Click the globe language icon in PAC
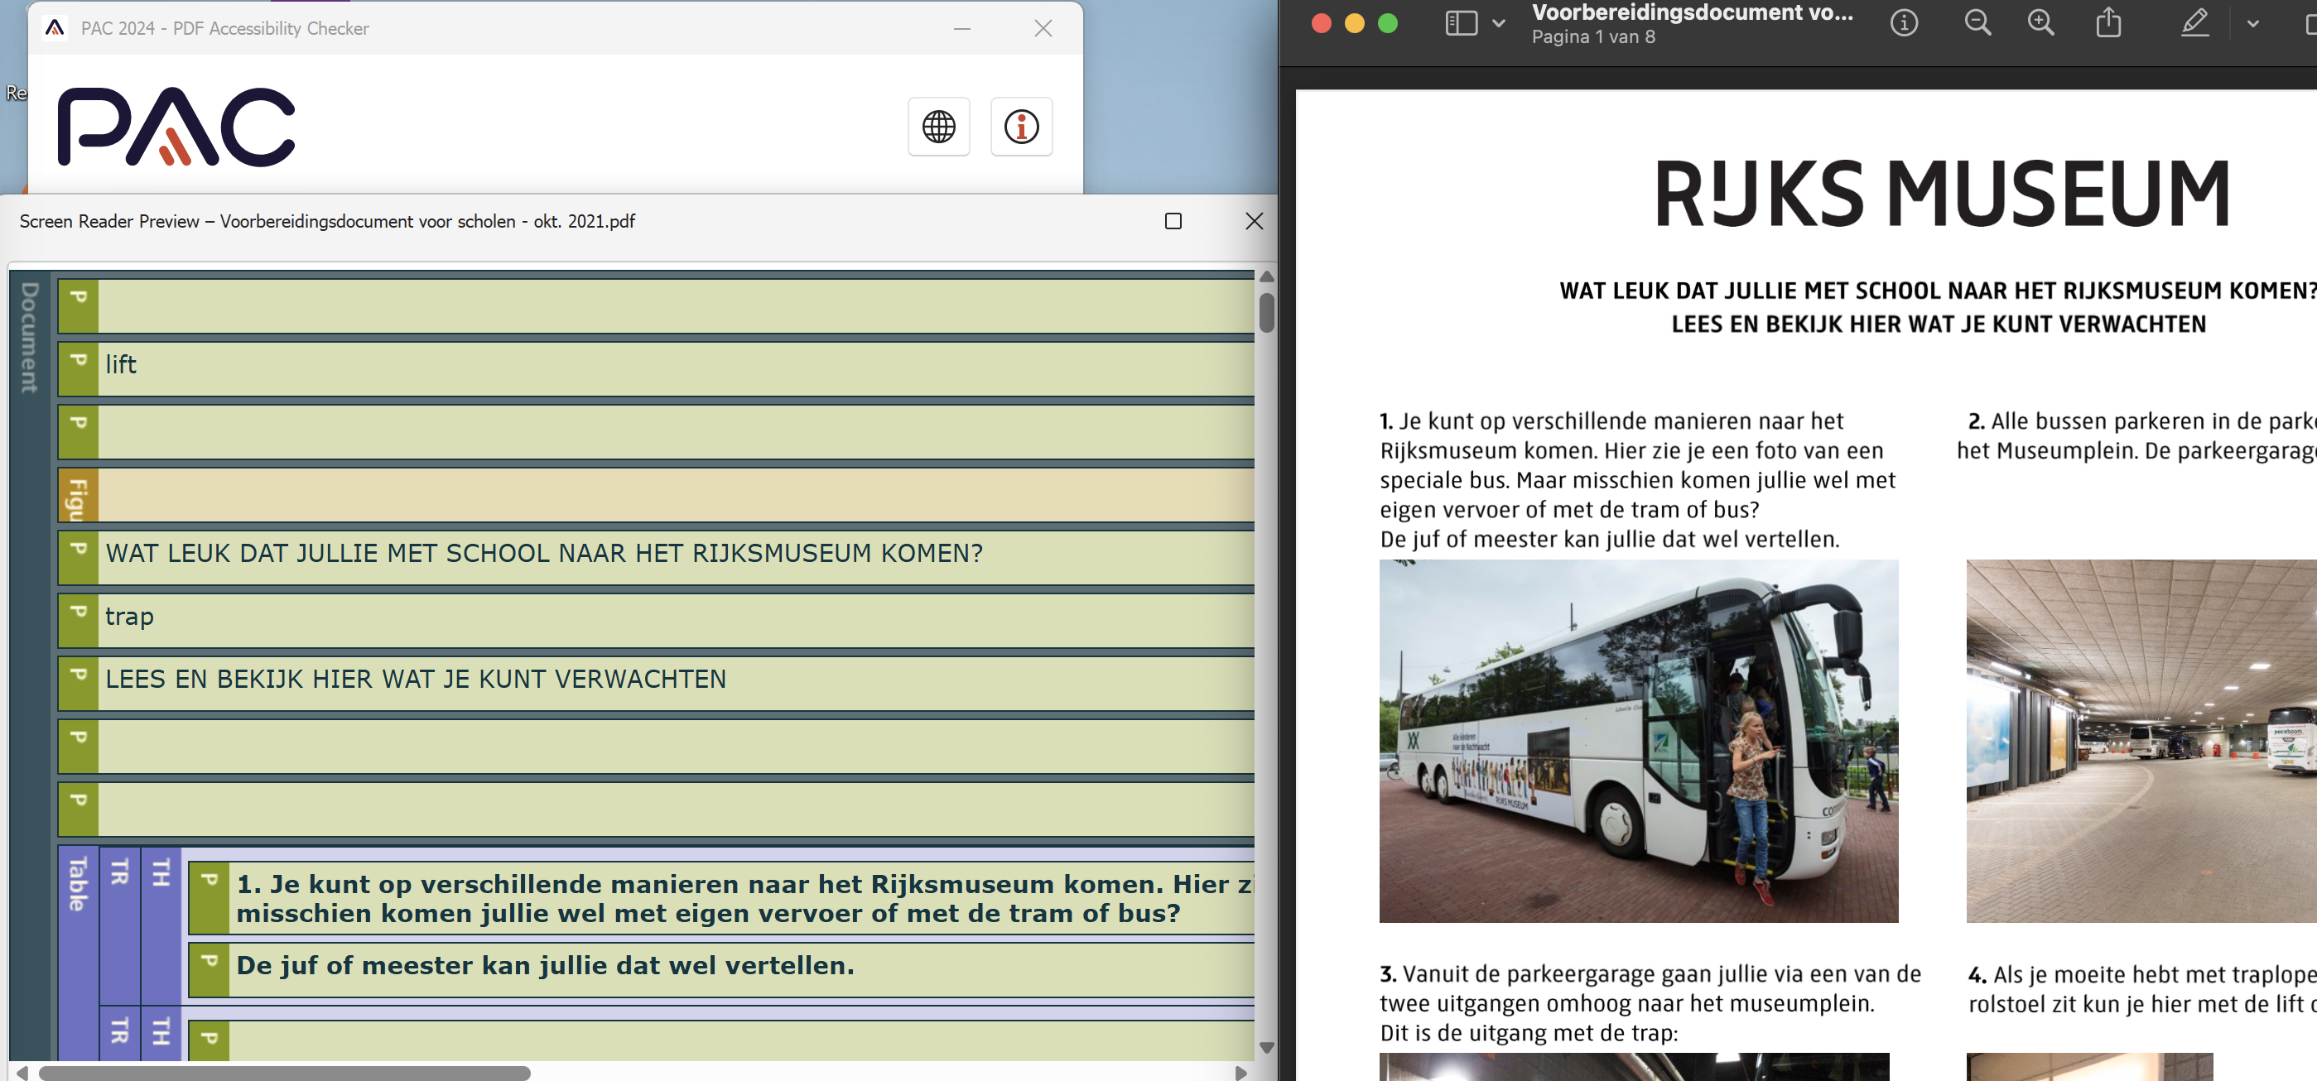Screen dimensions: 2317x1081 pos(938,127)
